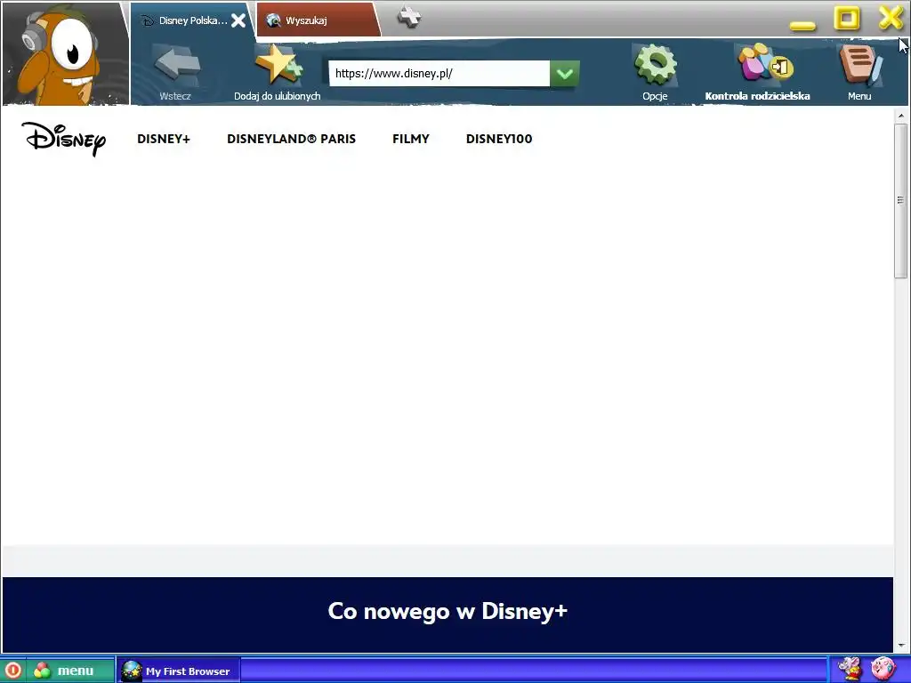Screen dimensions: 911x683
Task: Open the FILMY navigation link
Action: pyautogui.click(x=411, y=139)
